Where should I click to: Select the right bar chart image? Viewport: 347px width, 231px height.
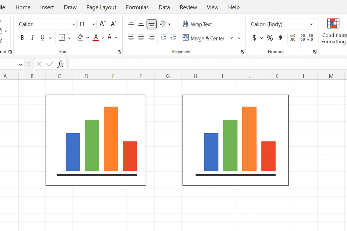pyautogui.click(x=236, y=140)
